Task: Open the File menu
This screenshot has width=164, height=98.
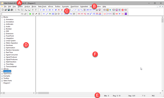Action: 5,7
